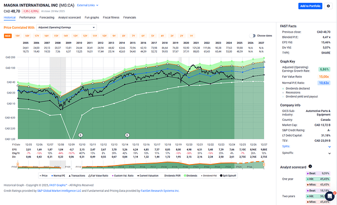The height and width of the screenshot is (205, 337).
Task: Select the MAX time range button
Action: 8,36
